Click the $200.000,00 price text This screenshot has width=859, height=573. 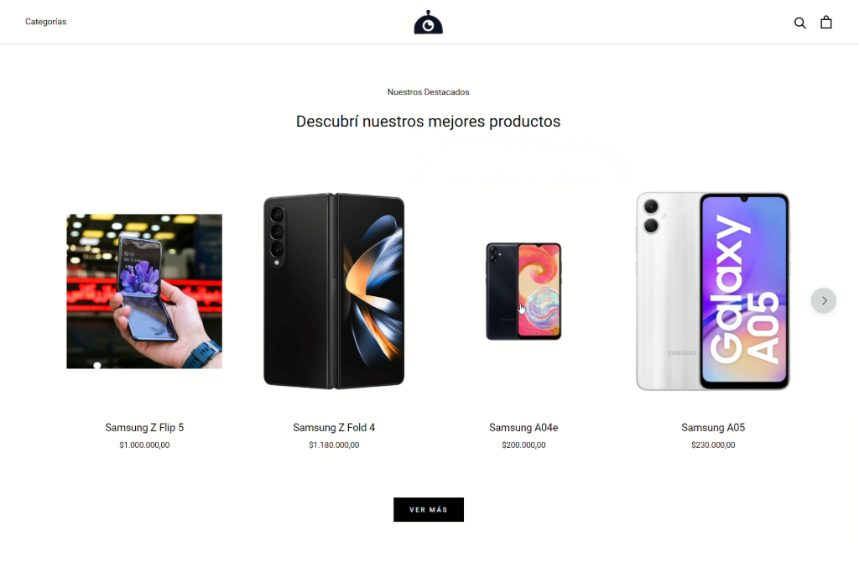[523, 445]
